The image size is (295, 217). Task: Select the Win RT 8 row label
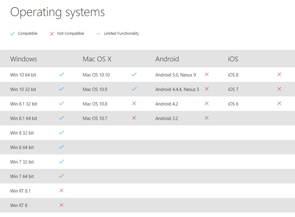[19, 206]
